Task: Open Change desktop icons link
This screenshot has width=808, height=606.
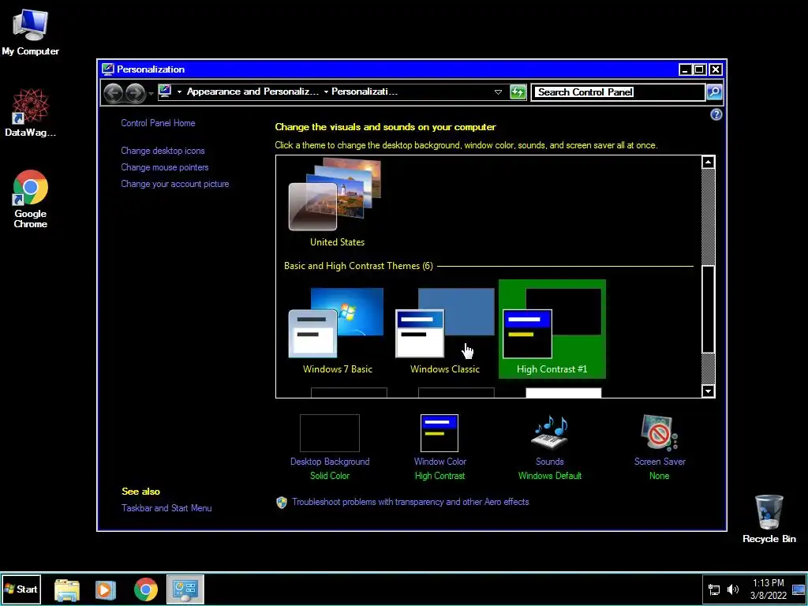Action: point(163,151)
